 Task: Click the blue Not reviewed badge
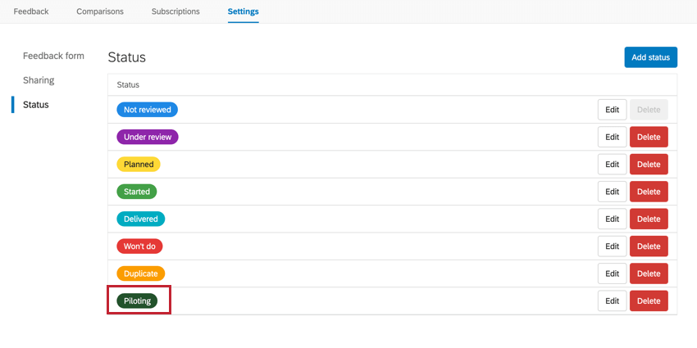pyautogui.click(x=147, y=110)
